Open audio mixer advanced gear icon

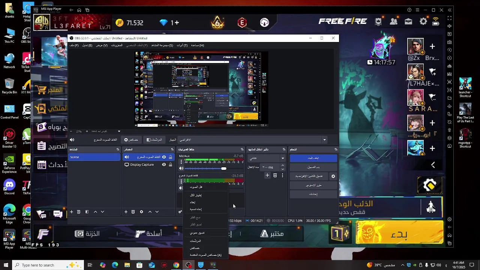pyautogui.click(x=180, y=212)
